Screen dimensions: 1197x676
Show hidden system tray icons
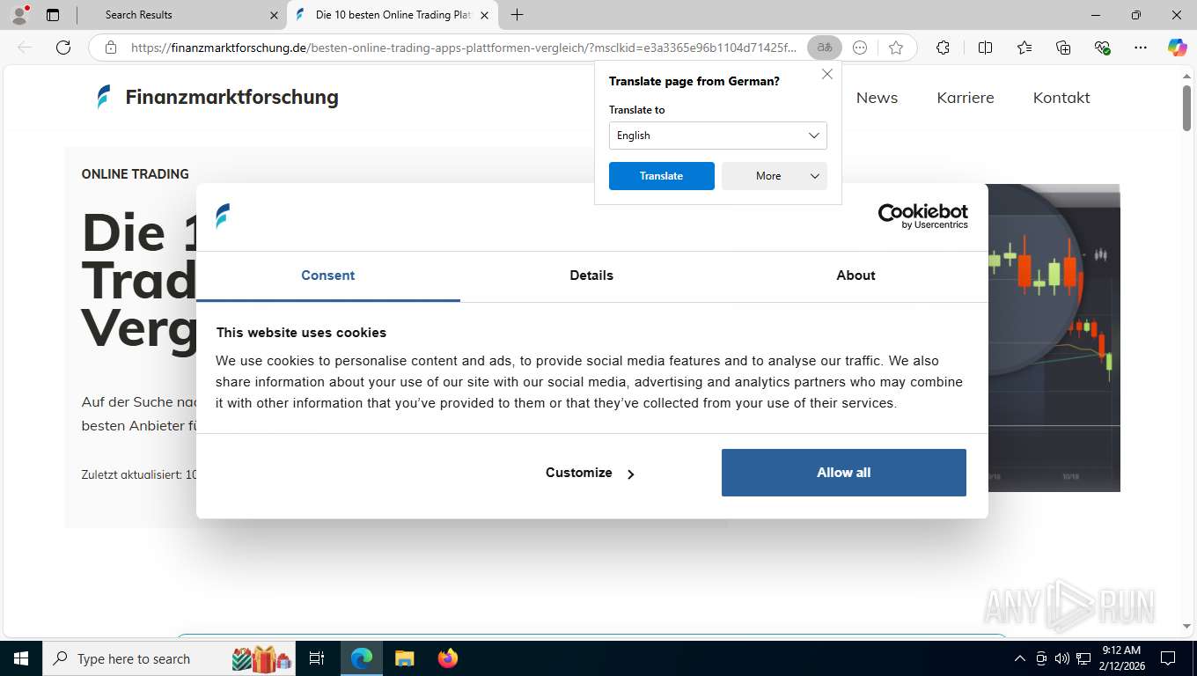[x=1020, y=658]
